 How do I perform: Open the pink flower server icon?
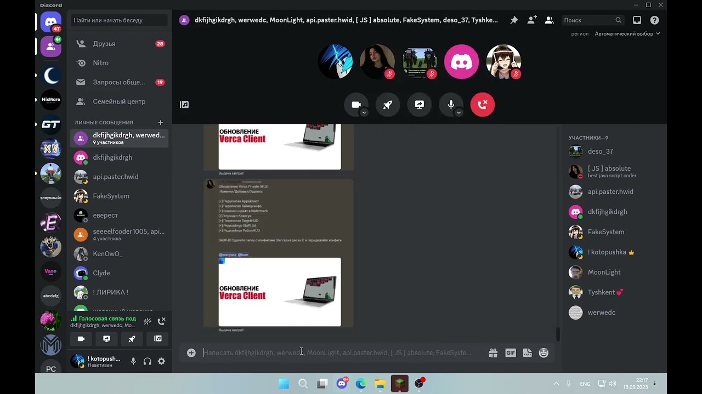pyautogui.click(x=51, y=320)
